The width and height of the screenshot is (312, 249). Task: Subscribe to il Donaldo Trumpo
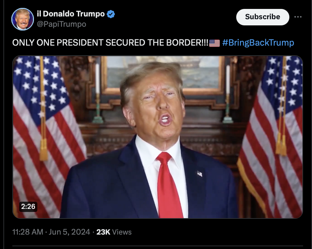coord(262,17)
